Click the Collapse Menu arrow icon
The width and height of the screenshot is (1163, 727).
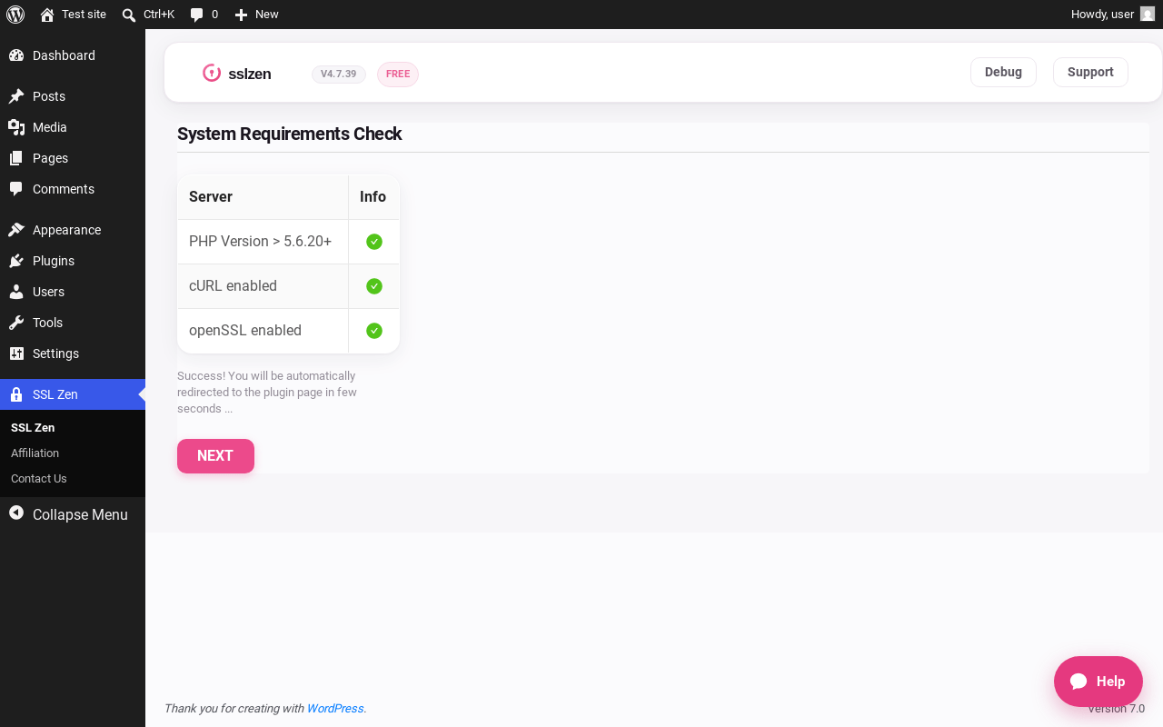point(16,513)
